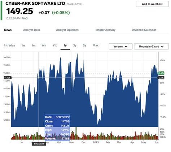Click the tooltip High value 149.97
171x152 pixels.
(x=65, y=130)
